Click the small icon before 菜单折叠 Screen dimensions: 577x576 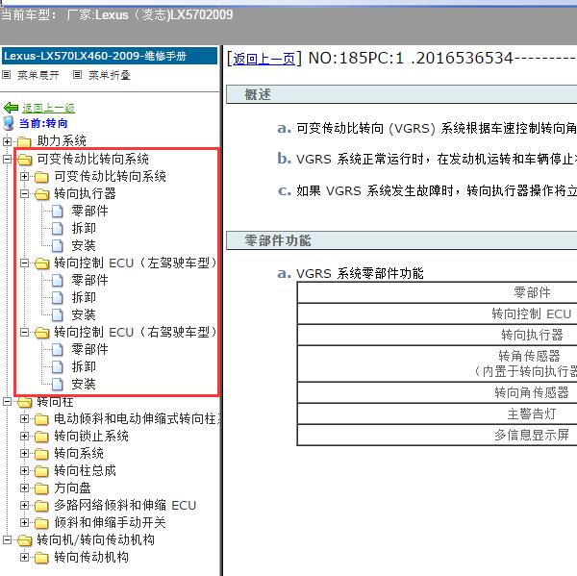tap(77, 75)
